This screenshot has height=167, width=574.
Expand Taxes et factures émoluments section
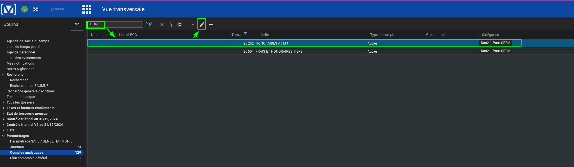[x=3, y=108]
